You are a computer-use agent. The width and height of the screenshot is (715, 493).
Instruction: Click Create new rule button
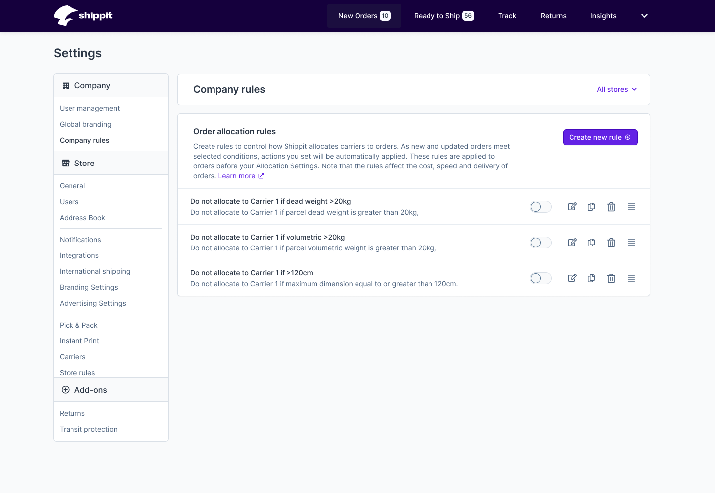coord(600,137)
